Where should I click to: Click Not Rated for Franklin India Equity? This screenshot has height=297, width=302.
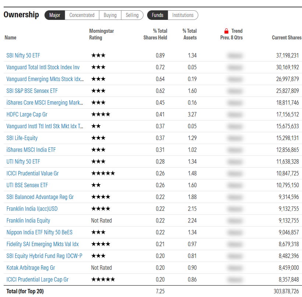coord(102,221)
